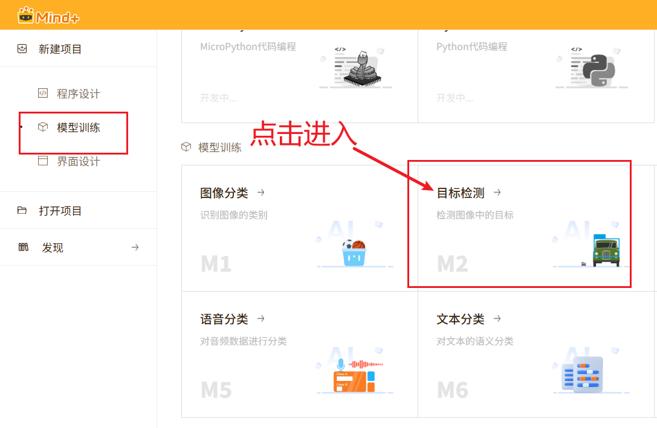Open the 语音分类 card title
Viewport: 657px width, 428px height.
[224, 319]
